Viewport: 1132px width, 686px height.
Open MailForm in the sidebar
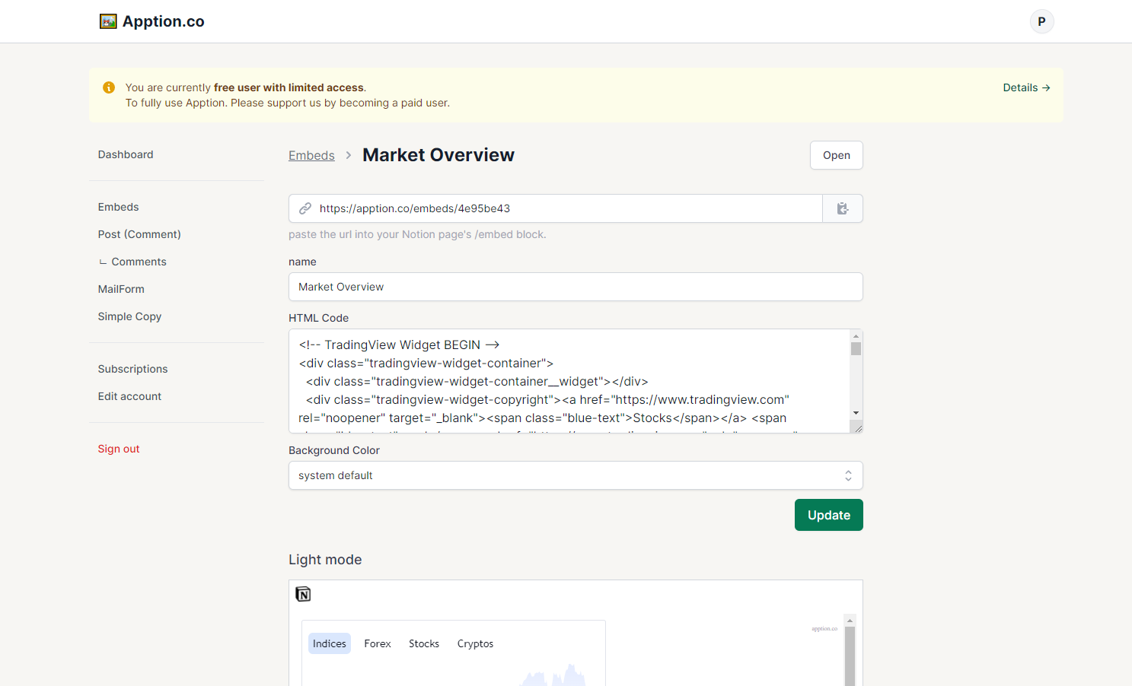pyautogui.click(x=121, y=289)
